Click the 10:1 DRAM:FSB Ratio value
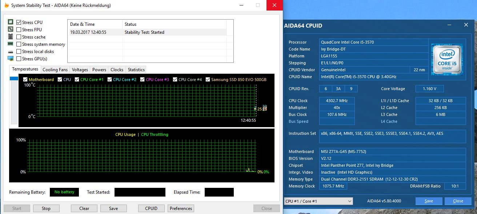 click(455, 186)
